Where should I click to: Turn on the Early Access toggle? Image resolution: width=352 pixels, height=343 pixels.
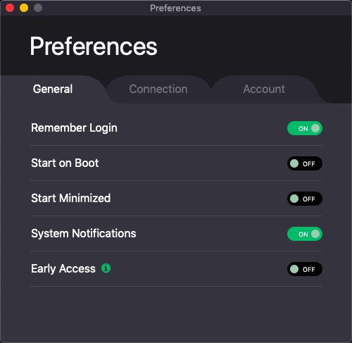[x=305, y=269]
